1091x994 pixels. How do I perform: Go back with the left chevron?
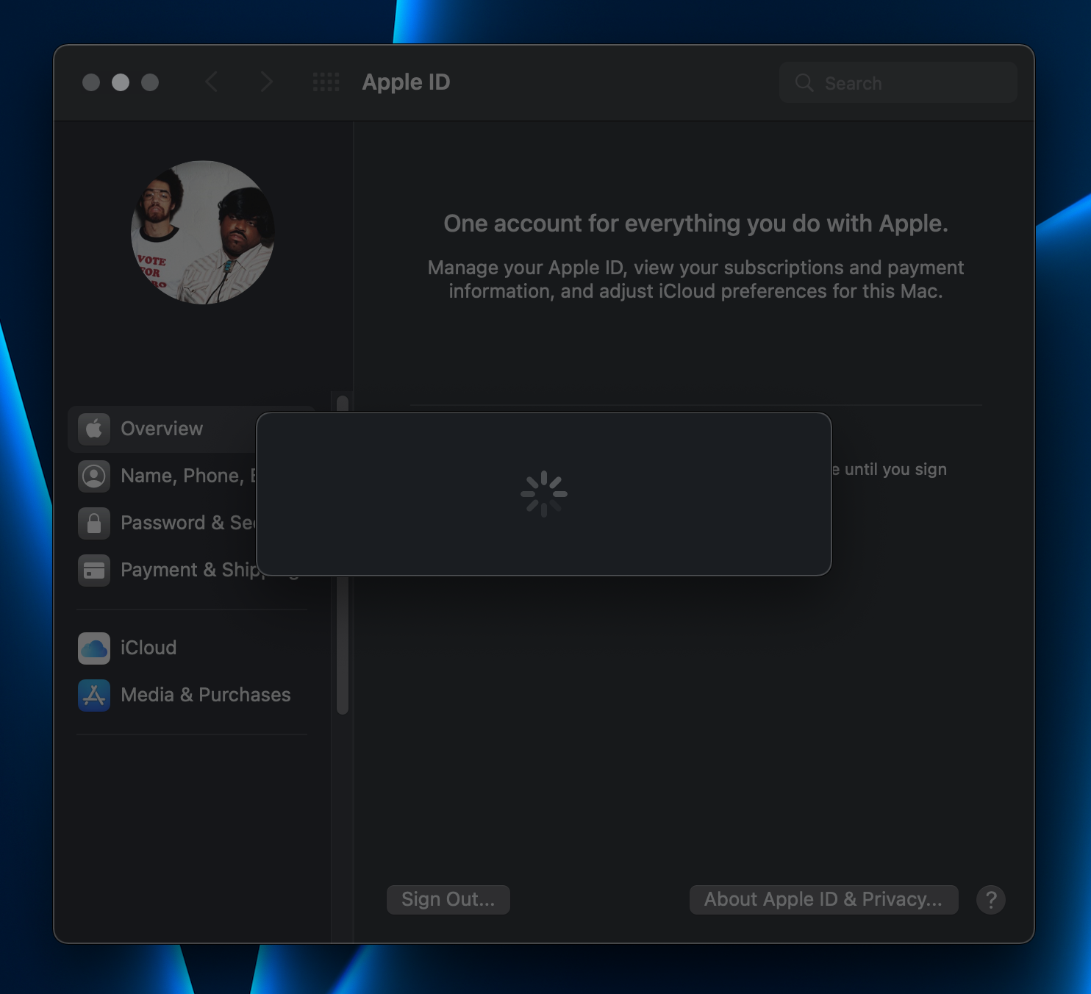tap(212, 82)
